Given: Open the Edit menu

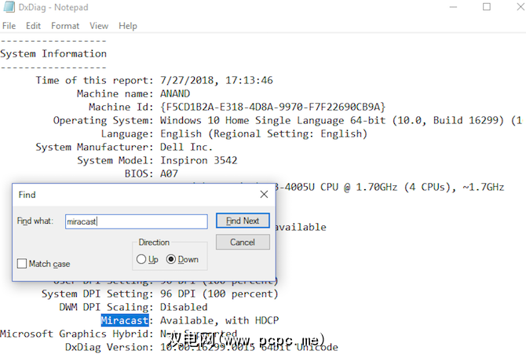Looking at the screenshot, I should (x=33, y=26).
